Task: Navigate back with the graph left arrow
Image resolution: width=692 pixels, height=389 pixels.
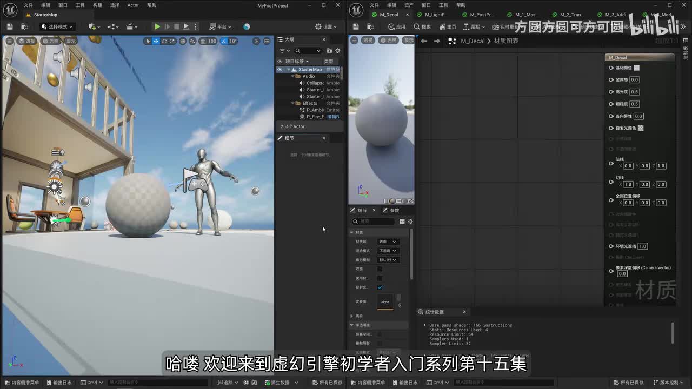Action: pos(424,41)
